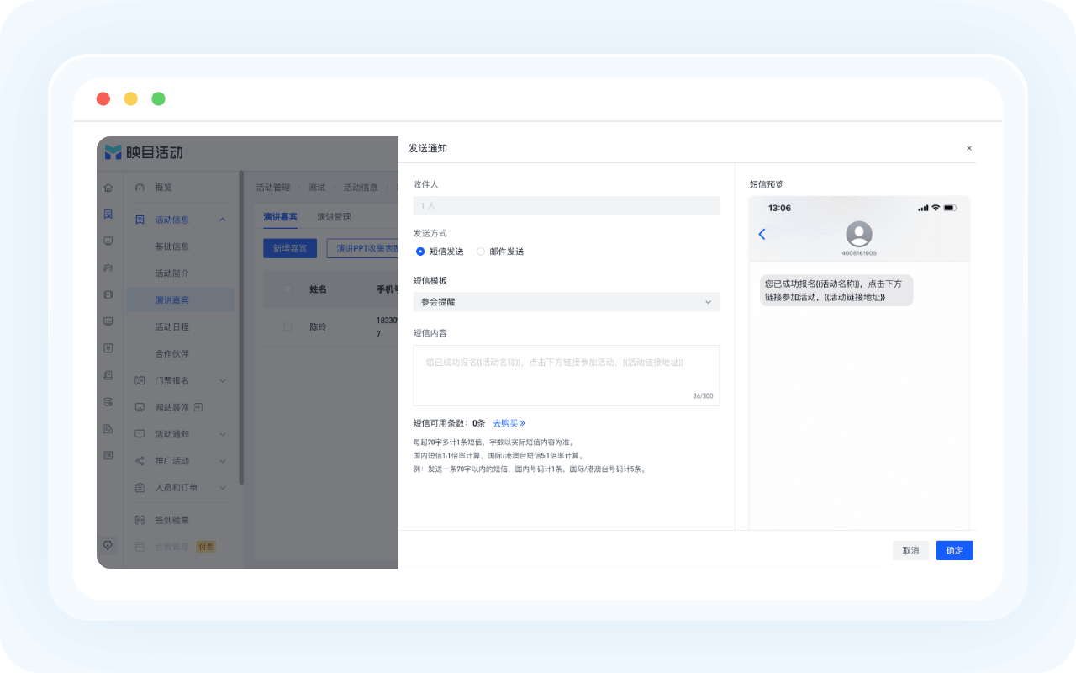Click the green macOS fullscreen light
Screen dimensions: 1076x673
click(158, 98)
